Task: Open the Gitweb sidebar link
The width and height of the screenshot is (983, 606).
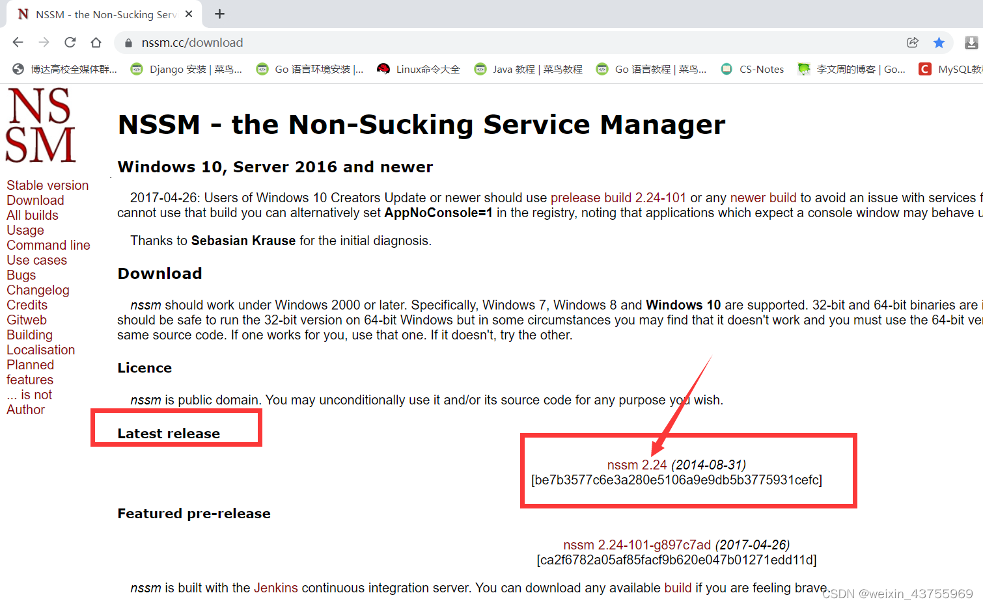Action: coord(27,320)
